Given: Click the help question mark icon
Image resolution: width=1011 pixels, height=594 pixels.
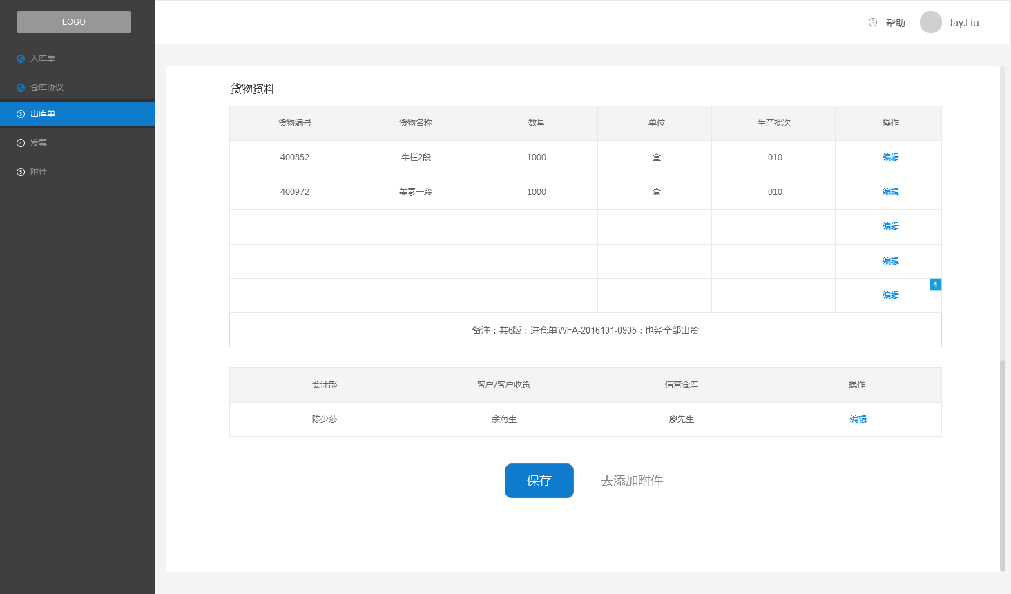Looking at the screenshot, I should [x=873, y=22].
